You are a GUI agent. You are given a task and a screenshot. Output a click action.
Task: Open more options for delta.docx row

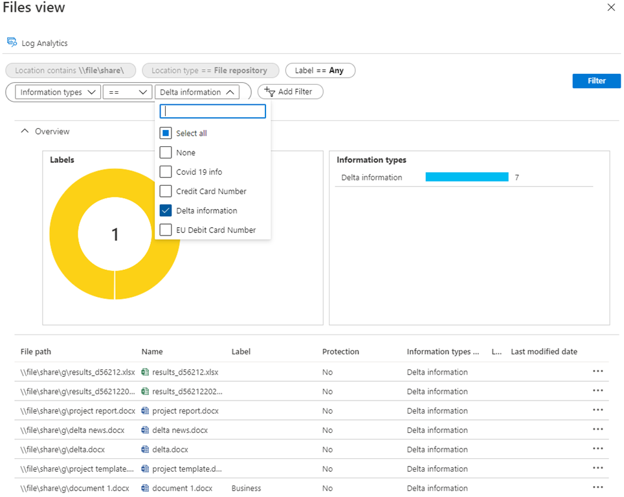pos(597,449)
